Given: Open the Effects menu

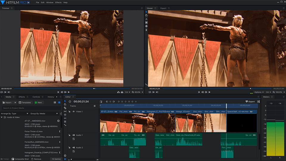Looking at the screenshot, I should (x=58, y=3).
